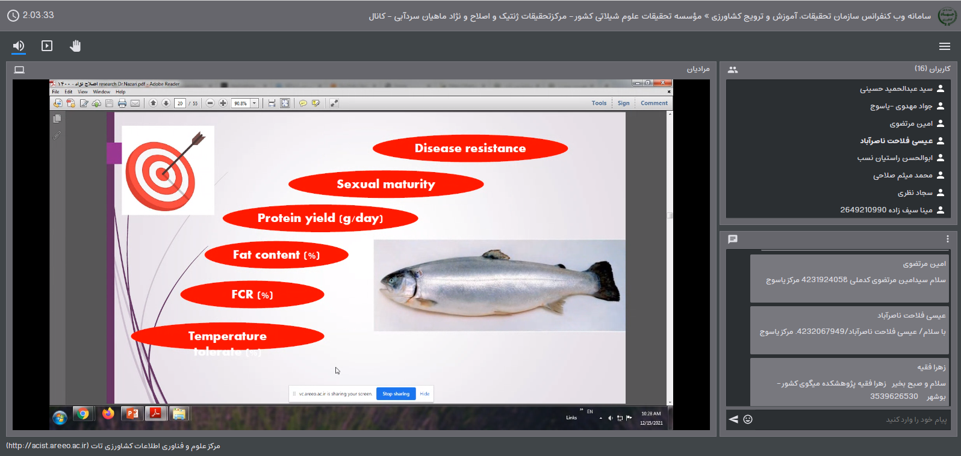Click the send message arrow icon
The image size is (961, 456).
click(733, 419)
